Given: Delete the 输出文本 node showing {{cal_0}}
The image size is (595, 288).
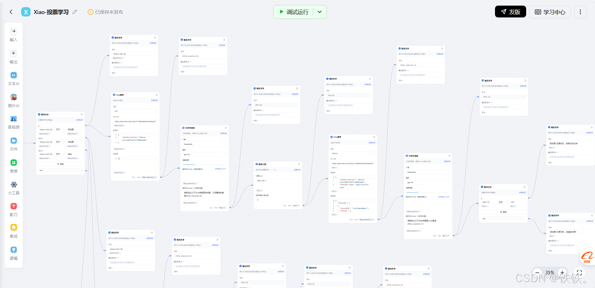Looking at the screenshot, I should tap(370, 79).
